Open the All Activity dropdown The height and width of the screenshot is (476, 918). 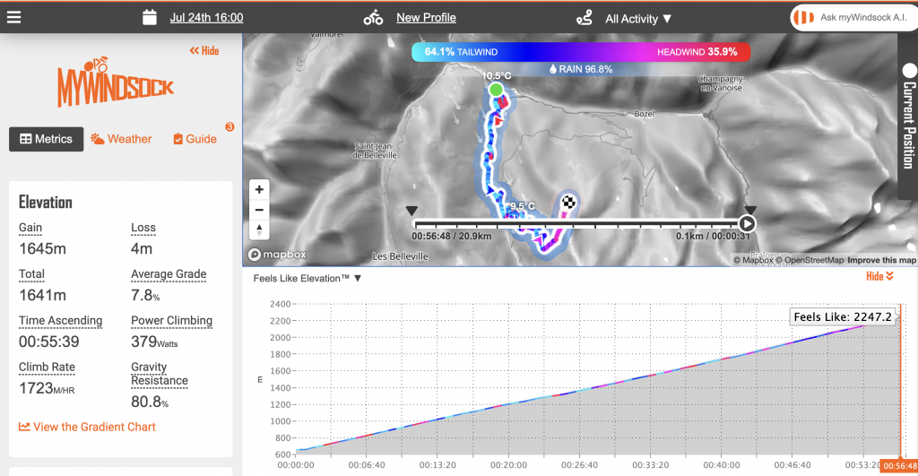(x=637, y=19)
